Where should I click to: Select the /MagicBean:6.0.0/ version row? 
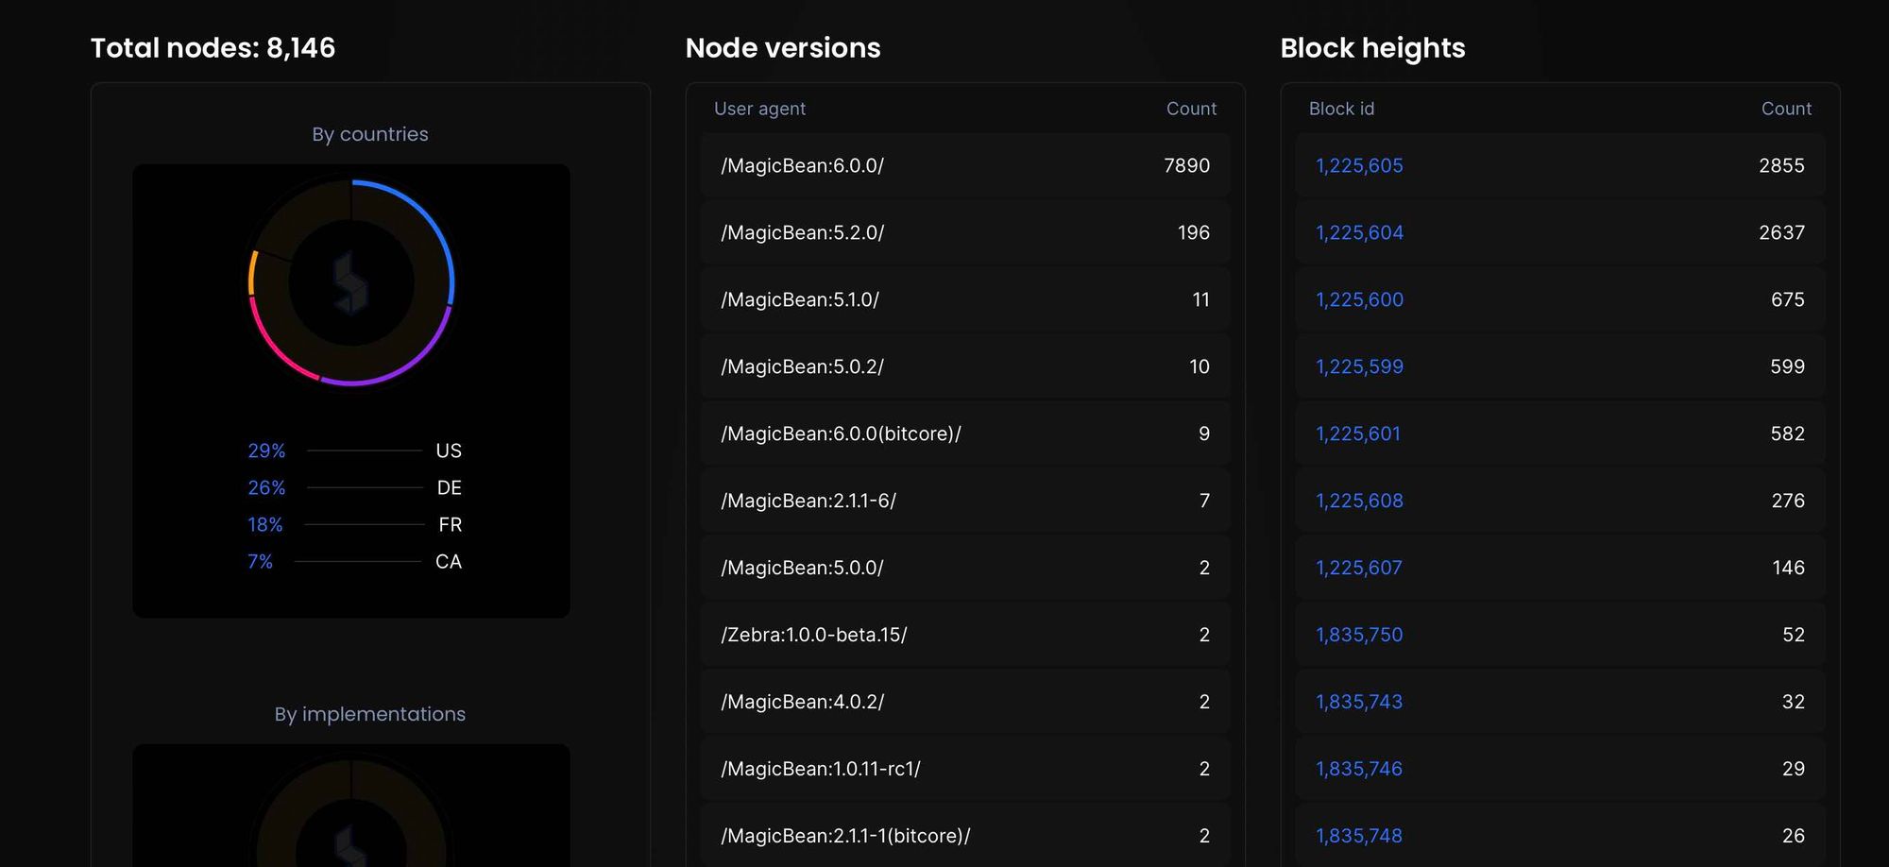[x=964, y=165]
